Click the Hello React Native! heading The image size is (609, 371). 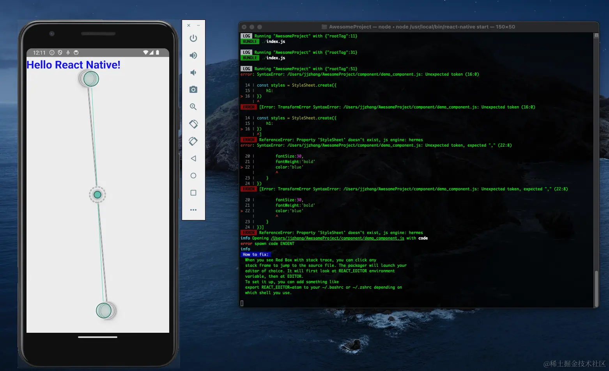pos(73,65)
